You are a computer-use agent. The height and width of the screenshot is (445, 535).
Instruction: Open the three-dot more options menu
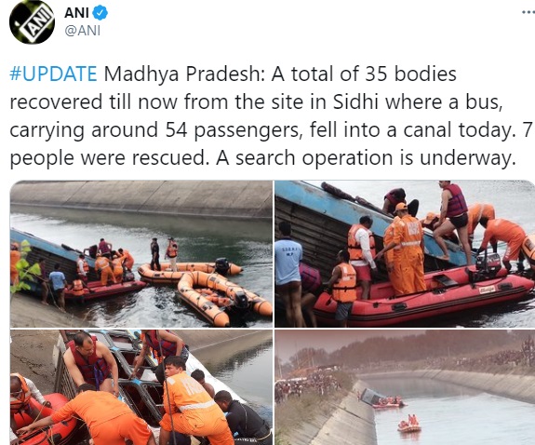tap(528, 12)
